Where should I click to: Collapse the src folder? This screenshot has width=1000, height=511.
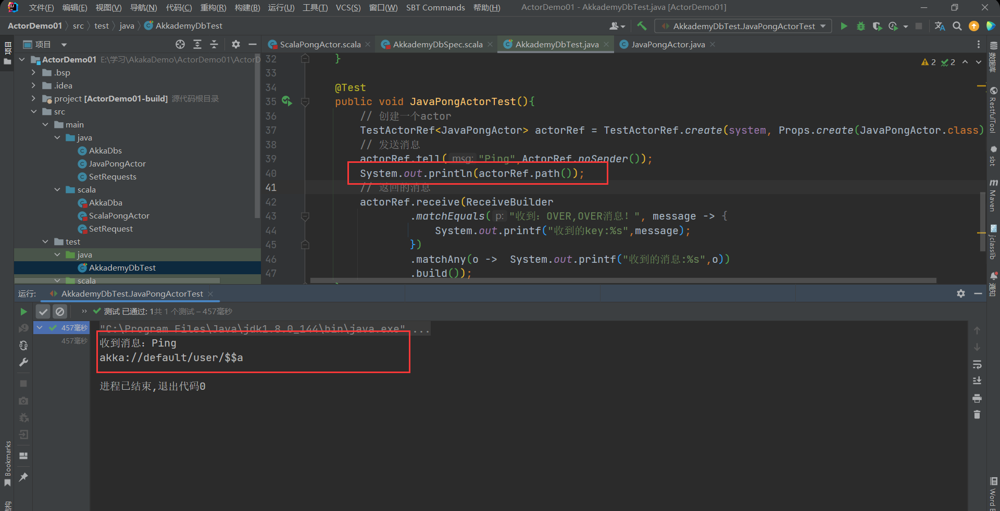point(33,111)
